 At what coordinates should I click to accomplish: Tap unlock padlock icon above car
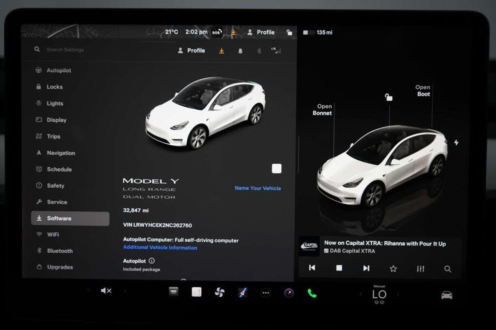pos(389,97)
